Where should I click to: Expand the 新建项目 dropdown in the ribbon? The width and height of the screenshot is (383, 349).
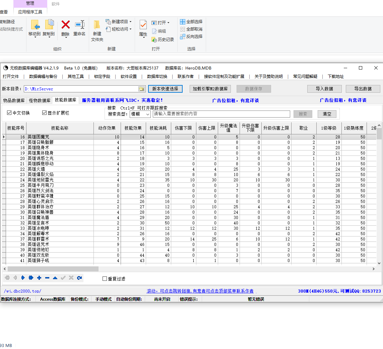(130, 22)
